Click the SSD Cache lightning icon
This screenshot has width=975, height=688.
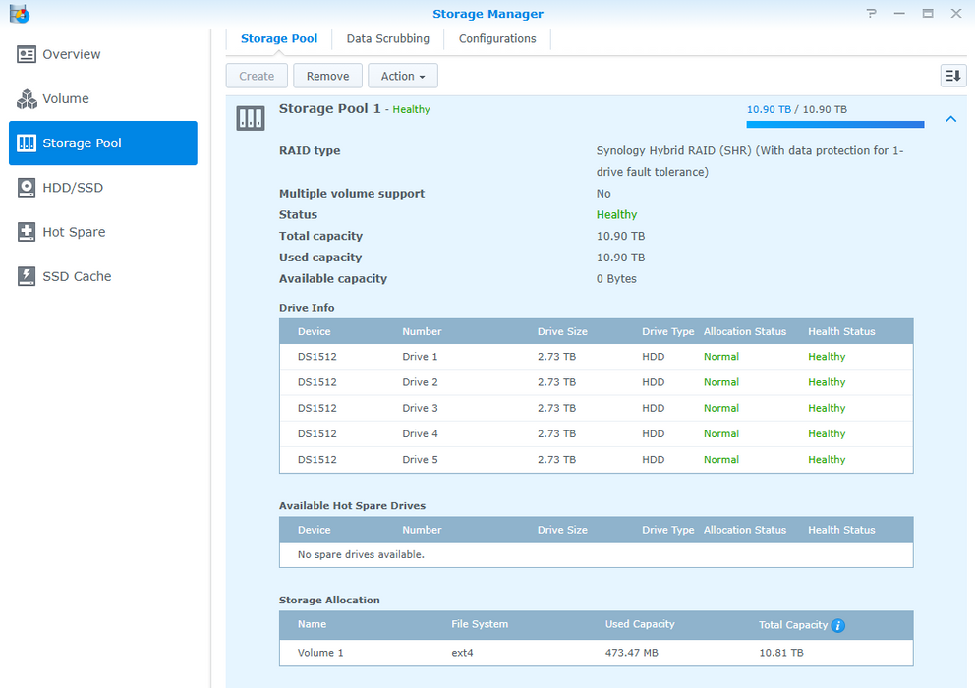point(27,276)
